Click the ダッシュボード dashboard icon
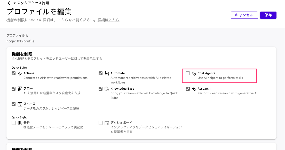Viewport: 285px width, 150px height. click(x=107, y=123)
